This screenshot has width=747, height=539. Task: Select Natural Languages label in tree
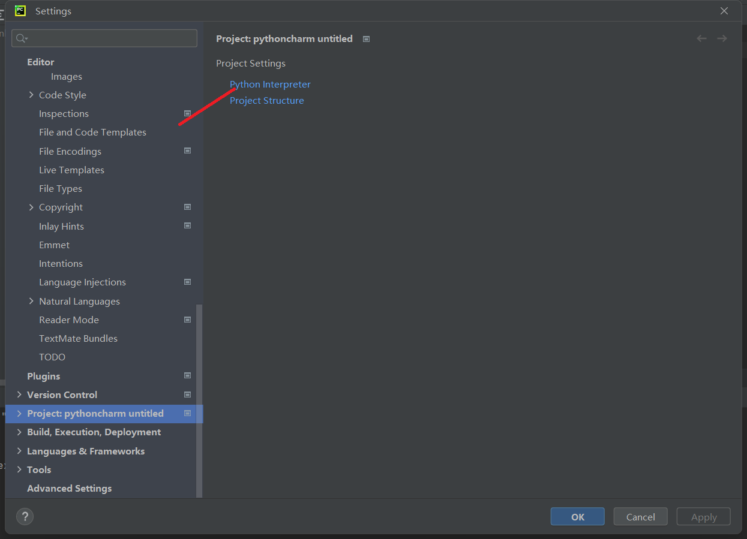click(79, 301)
